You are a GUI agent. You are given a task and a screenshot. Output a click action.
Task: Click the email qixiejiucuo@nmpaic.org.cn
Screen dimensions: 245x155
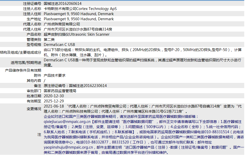[x=67, y=122]
